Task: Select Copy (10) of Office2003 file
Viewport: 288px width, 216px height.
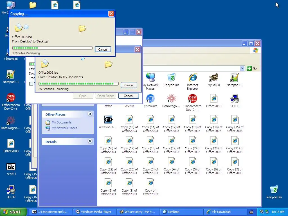Action: pyautogui.click(x=129, y=123)
